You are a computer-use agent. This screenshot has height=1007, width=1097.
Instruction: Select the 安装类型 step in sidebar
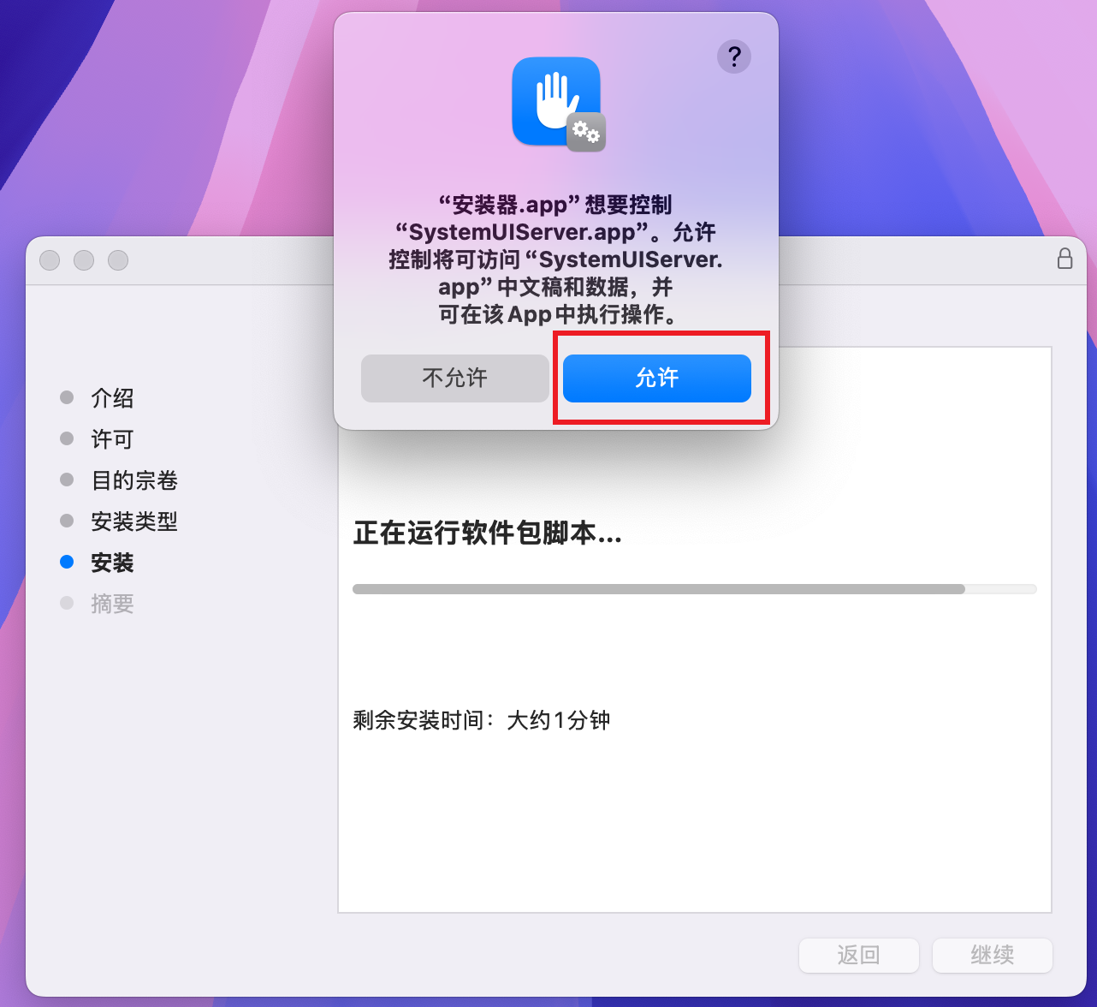pyautogui.click(x=134, y=521)
